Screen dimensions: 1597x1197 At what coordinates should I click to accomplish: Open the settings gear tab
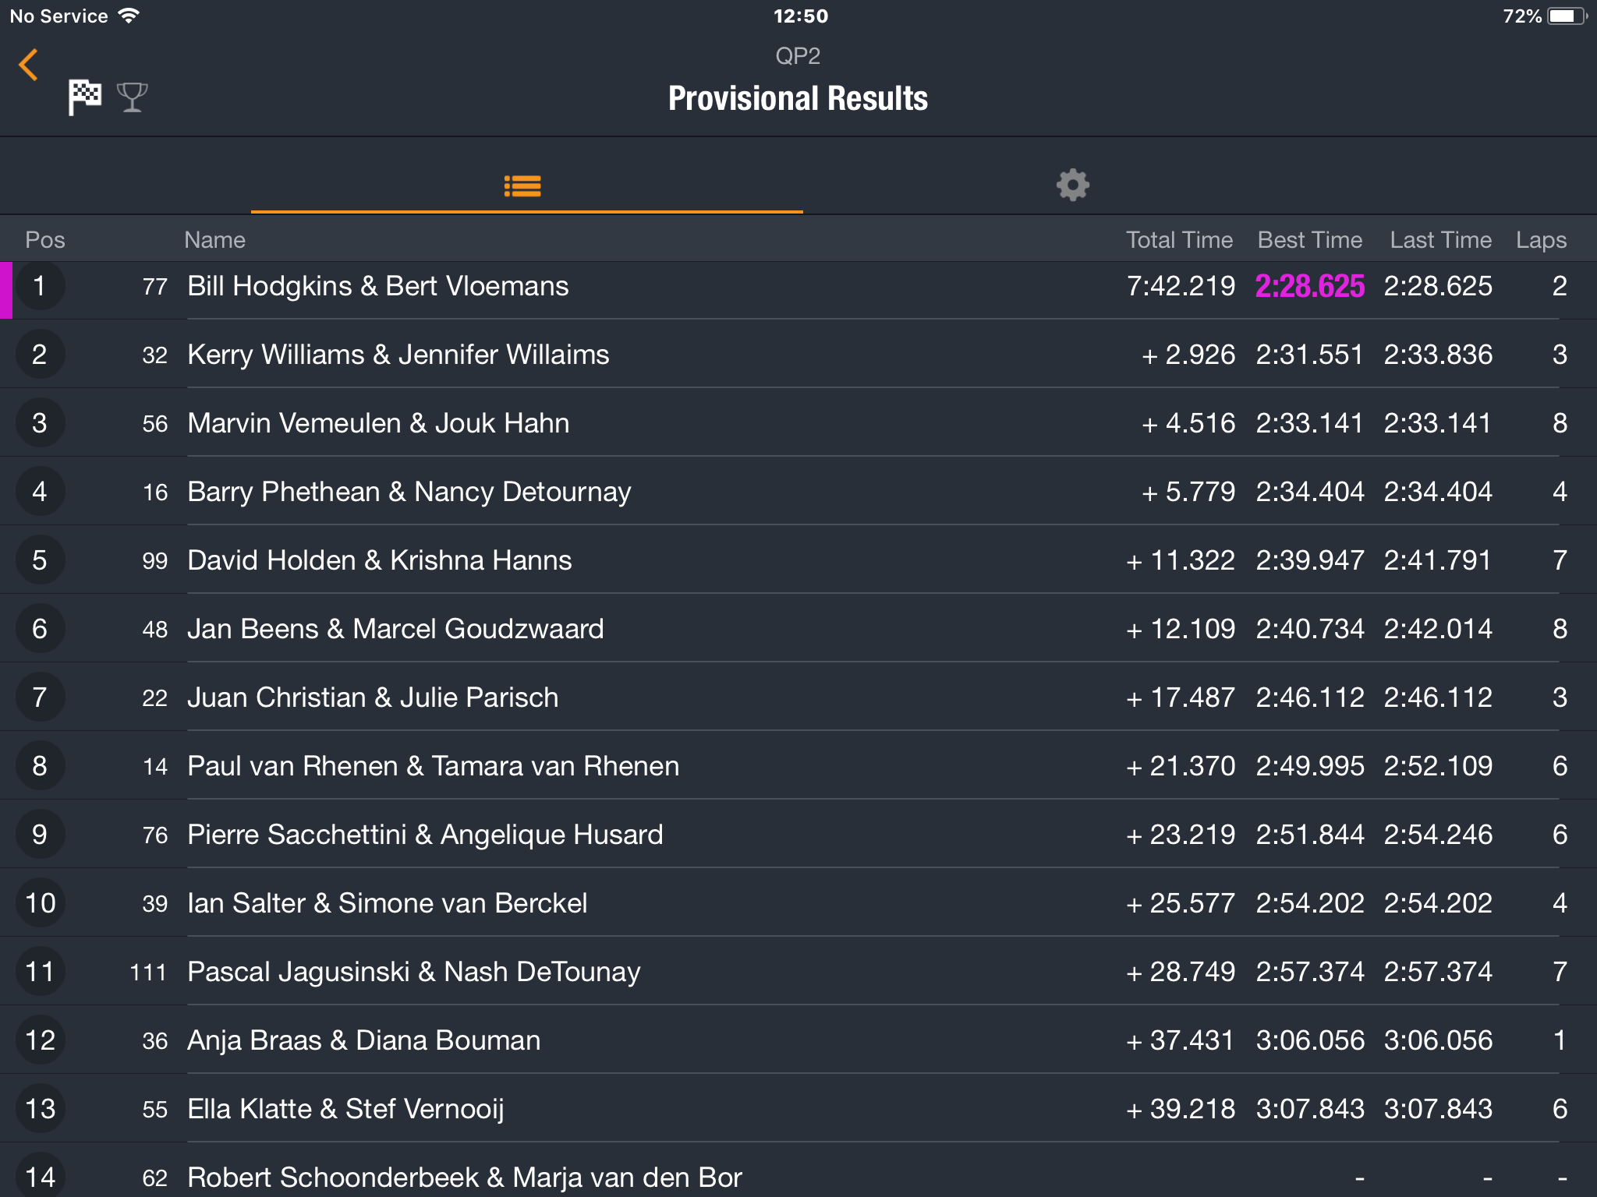[x=1073, y=185]
